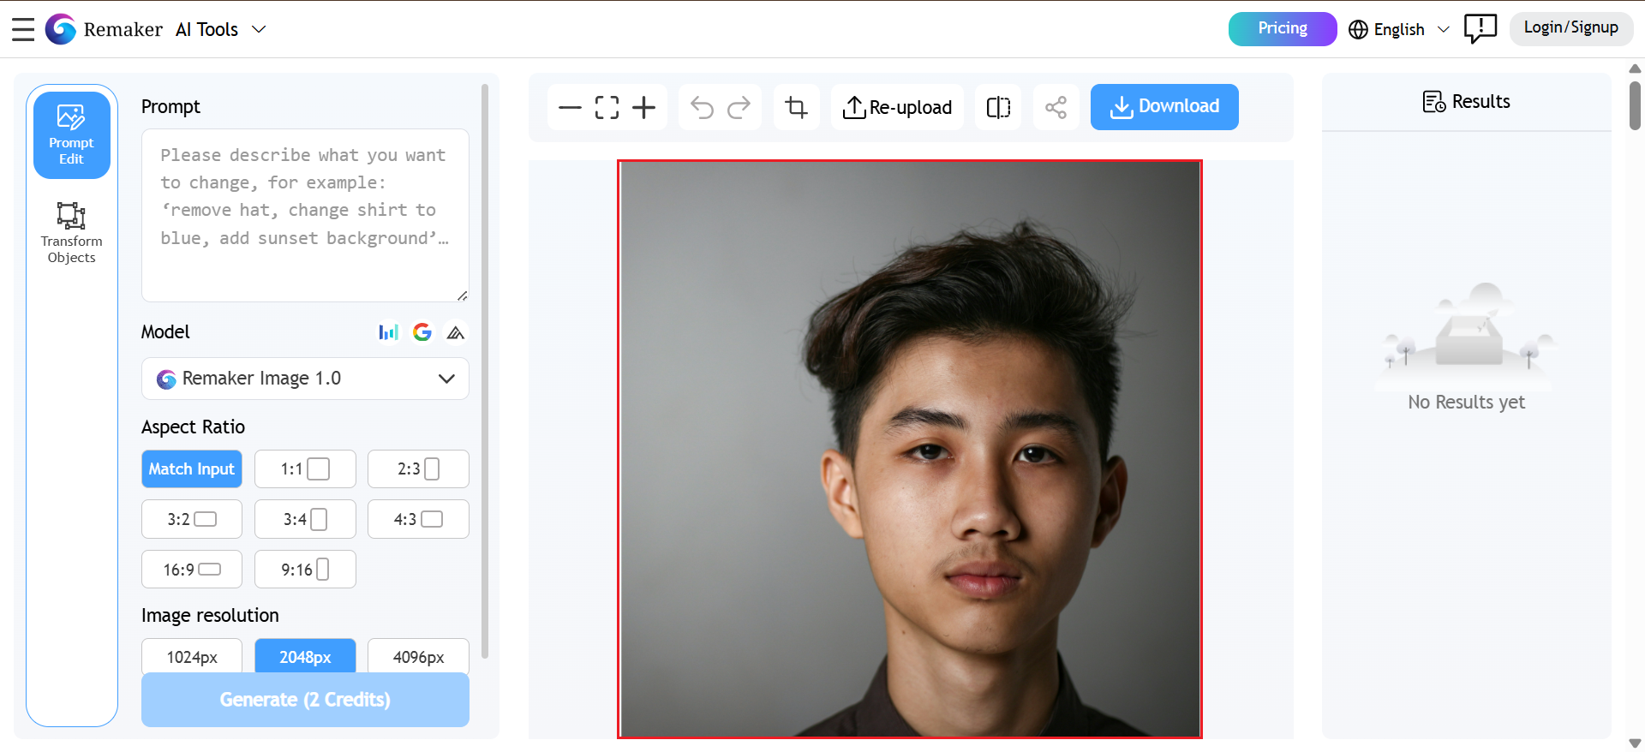Open the feedback chat icon

point(1480,29)
